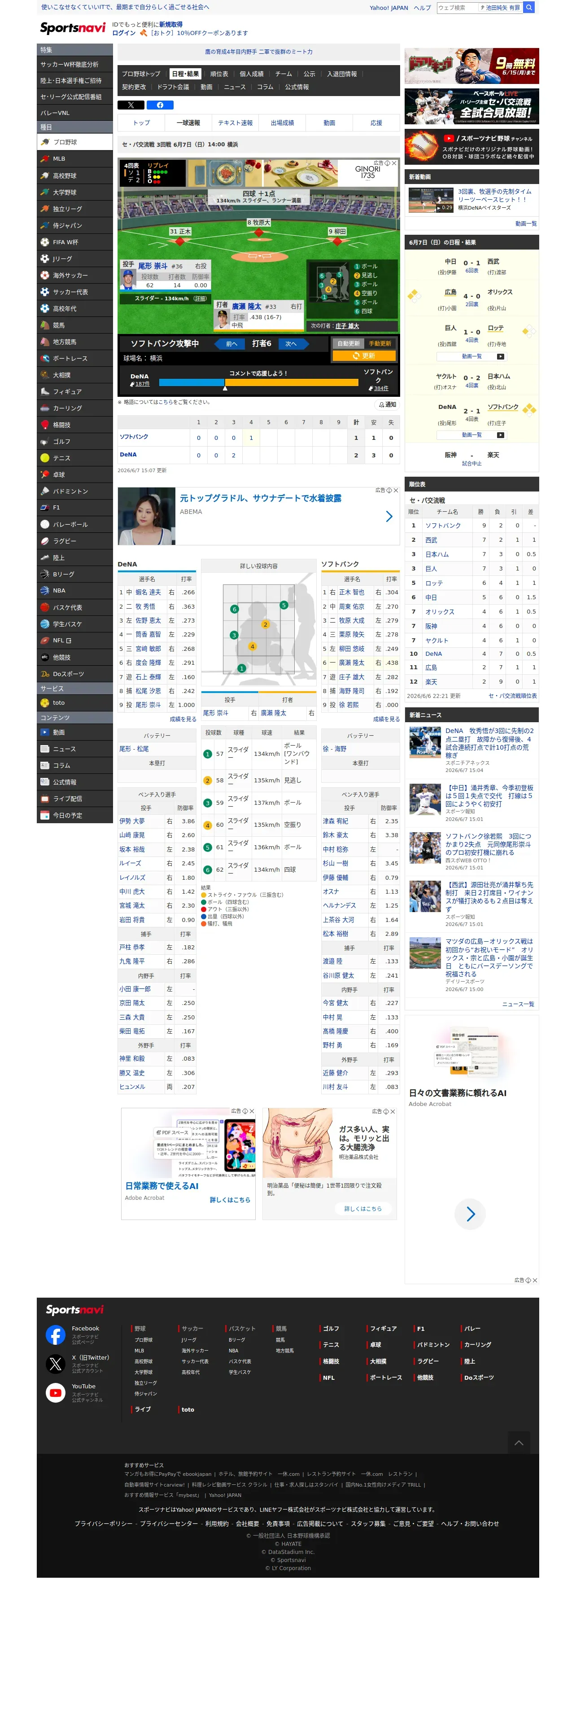576x1729 pixels.
Task: Click the blue search magnifier icon
Action: pos(528,7)
